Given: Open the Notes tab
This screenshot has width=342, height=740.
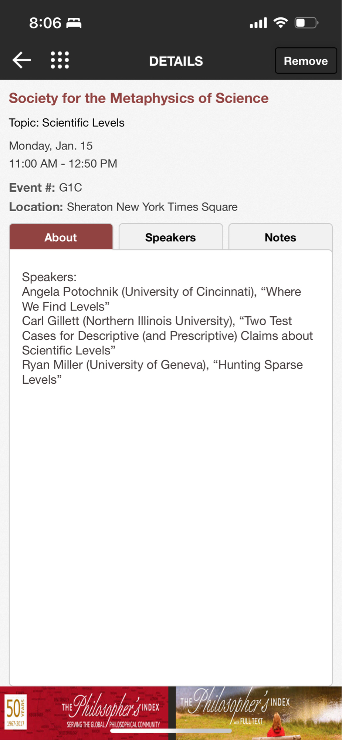Looking at the screenshot, I should pyautogui.click(x=280, y=237).
